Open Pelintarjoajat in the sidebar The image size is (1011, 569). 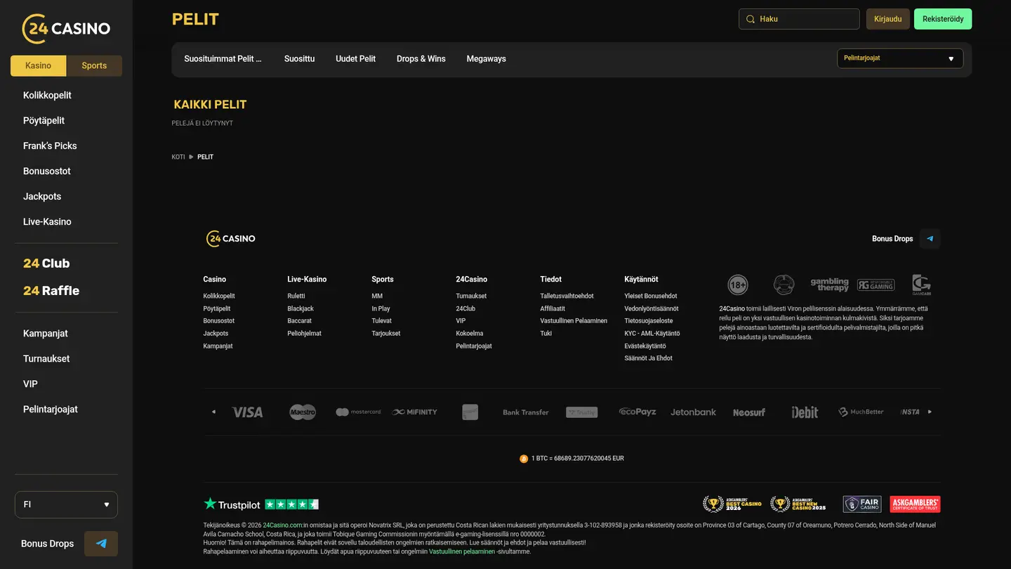pyautogui.click(x=51, y=410)
